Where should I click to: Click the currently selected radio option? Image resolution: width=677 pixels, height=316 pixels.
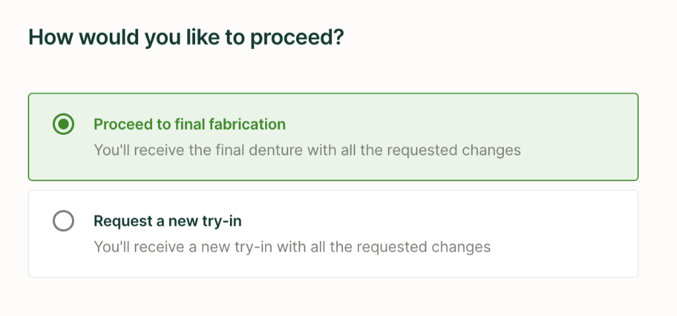click(x=63, y=124)
